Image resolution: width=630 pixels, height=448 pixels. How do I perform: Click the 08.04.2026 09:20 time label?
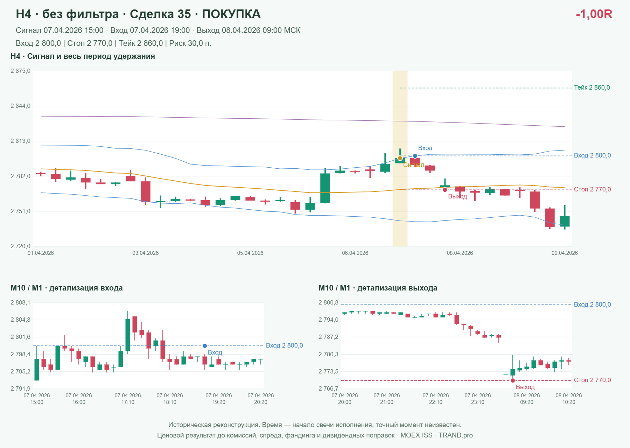[527, 399]
